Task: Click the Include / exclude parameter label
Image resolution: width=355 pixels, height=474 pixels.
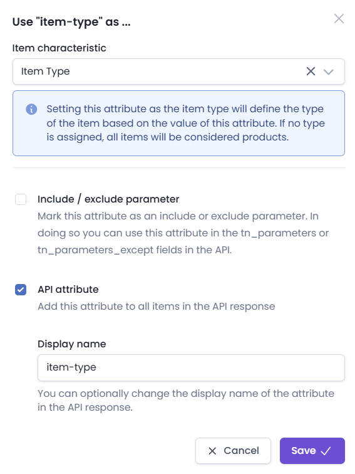Action: tap(108, 199)
